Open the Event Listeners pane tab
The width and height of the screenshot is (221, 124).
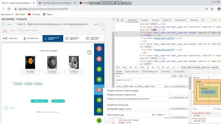132,72
